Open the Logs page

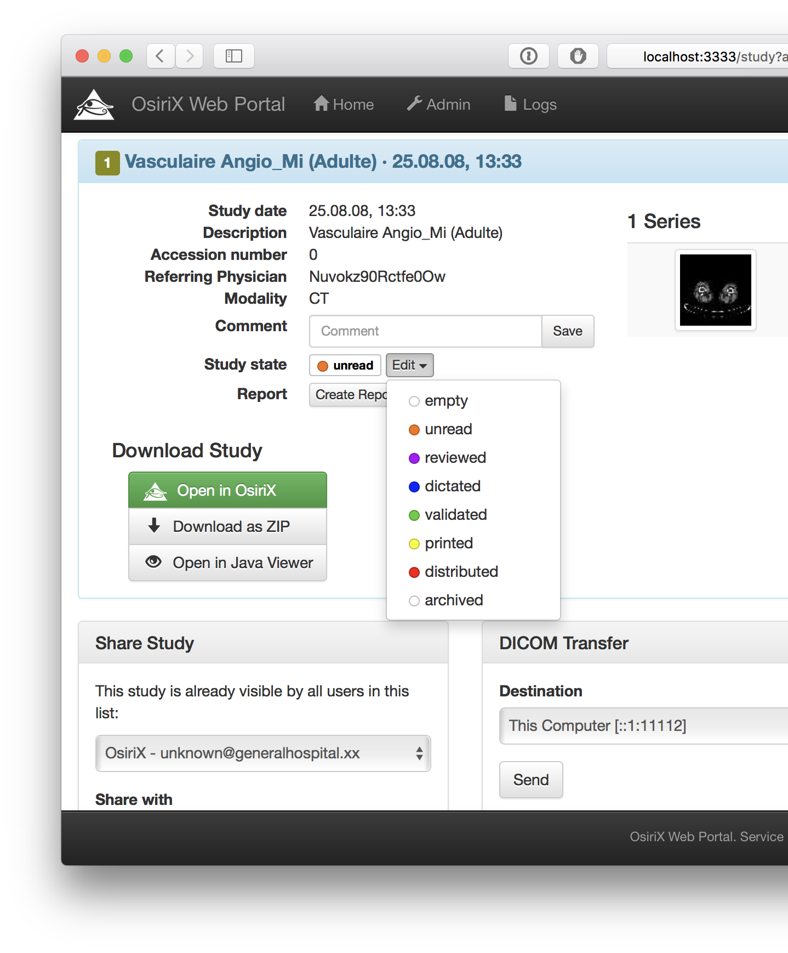click(x=530, y=104)
